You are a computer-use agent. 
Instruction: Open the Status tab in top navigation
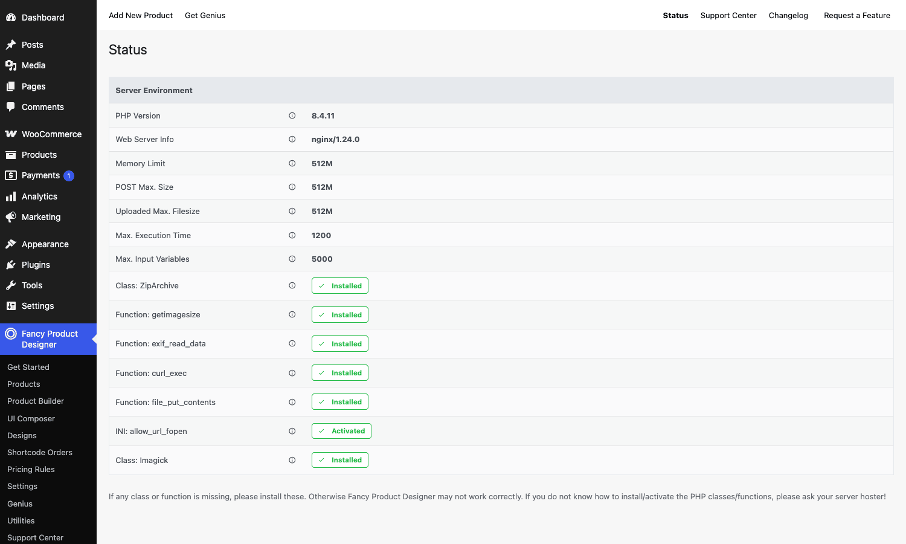pyautogui.click(x=675, y=15)
